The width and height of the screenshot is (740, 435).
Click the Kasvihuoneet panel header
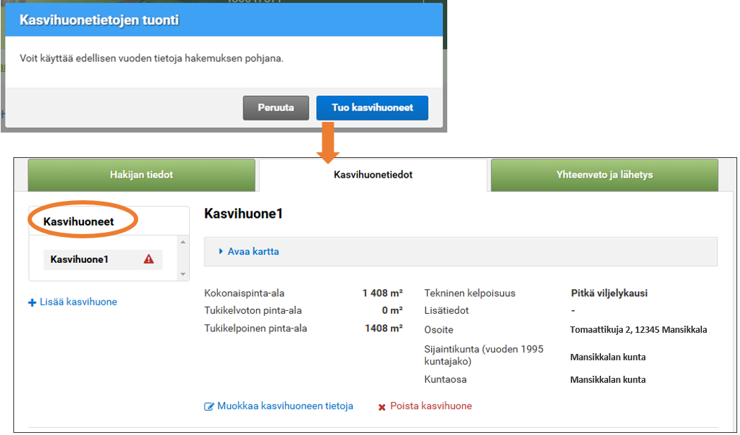77,220
